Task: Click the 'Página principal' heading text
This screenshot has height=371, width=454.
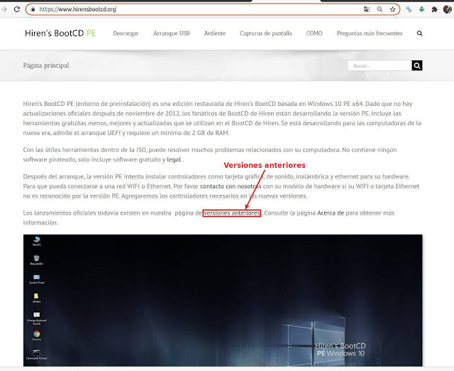Action: coord(46,65)
